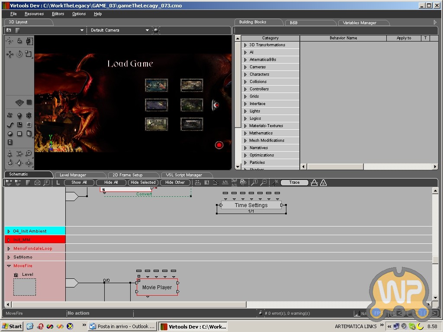This screenshot has width=443, height=332.
Task: Switch to the Level Manager tab
Action: pyautogui.click(x=73, y=175)
